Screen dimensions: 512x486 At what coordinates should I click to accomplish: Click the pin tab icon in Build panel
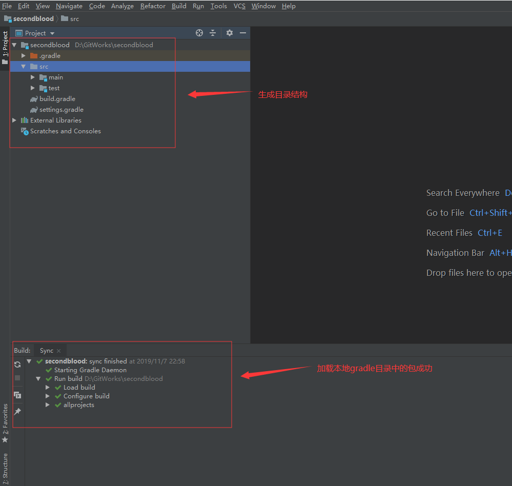click(x=17, y=412)
